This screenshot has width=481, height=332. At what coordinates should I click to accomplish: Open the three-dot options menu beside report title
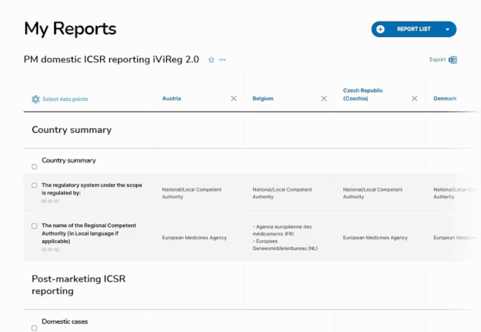click(x=222, y=60)
